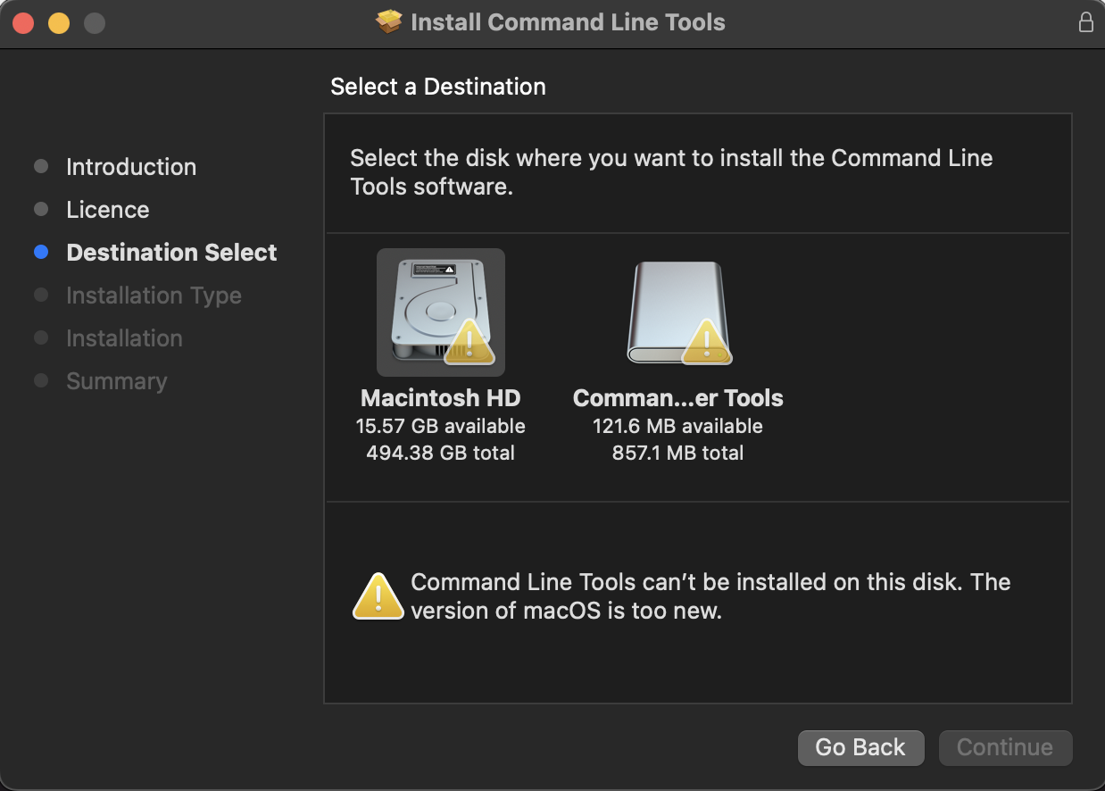Click the "494.38 GB total" text
This screenshot has height=791, width=1105.
coord(441,453)
